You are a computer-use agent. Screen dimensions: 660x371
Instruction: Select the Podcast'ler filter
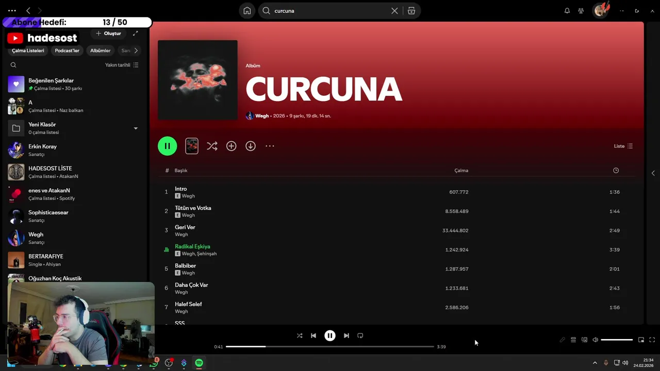tap(67, 50)
